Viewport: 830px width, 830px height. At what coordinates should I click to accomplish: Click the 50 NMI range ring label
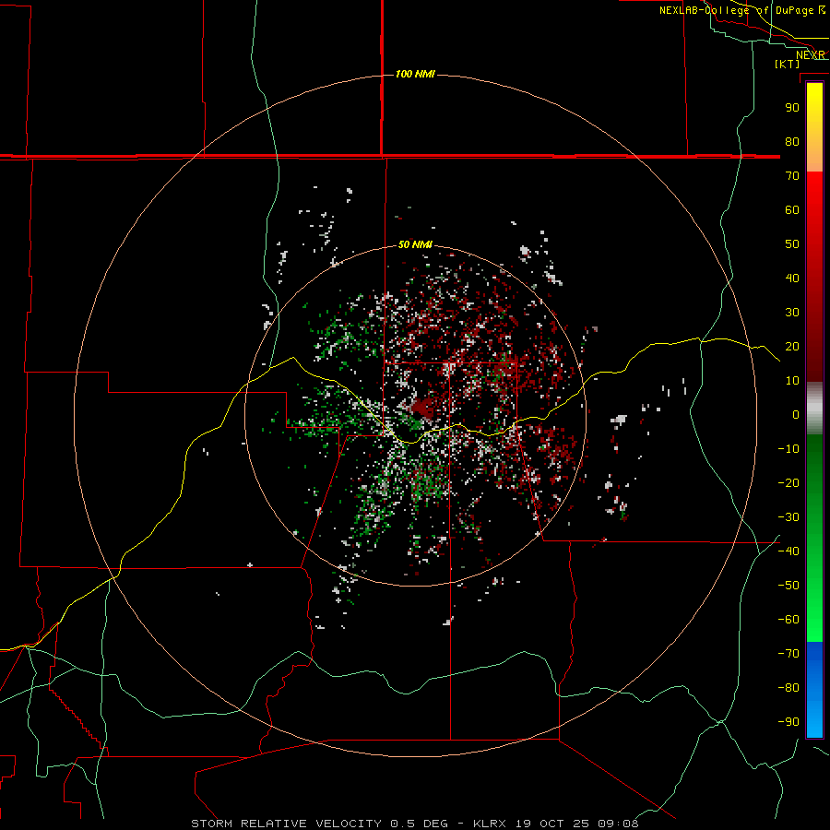[x=415, y=244]
